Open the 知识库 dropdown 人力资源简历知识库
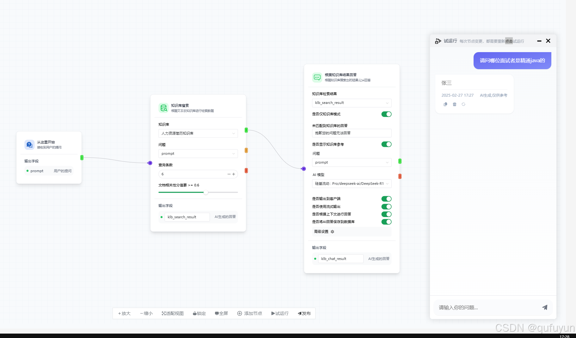 coord(198,133)
